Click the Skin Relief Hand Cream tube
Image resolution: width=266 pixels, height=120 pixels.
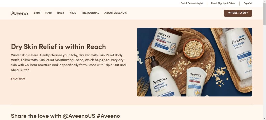click(196, 82)
